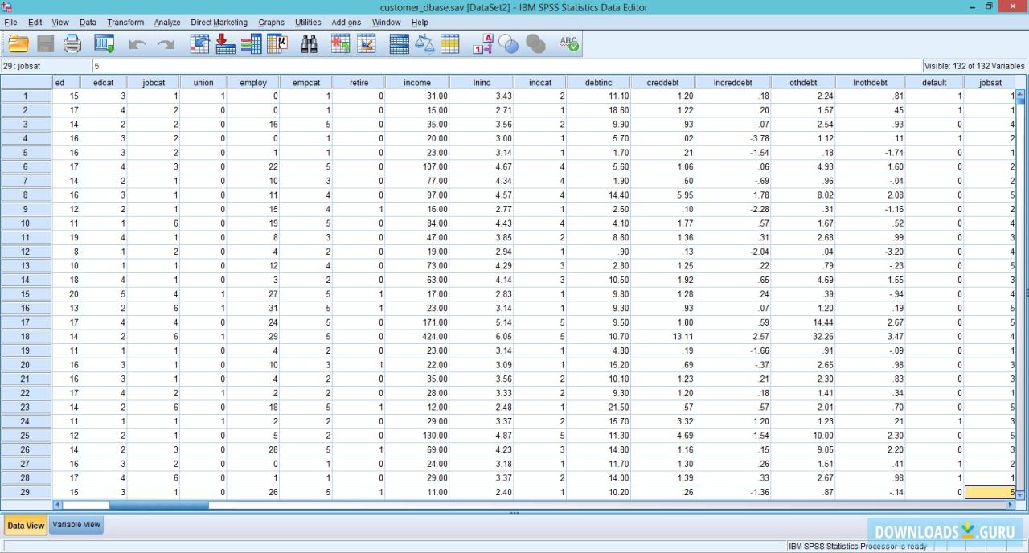Open the Transform menu

125,23
